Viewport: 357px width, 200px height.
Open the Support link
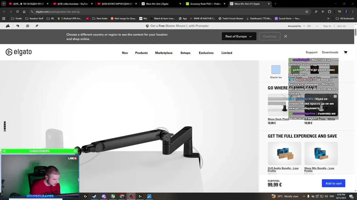[312, 52]
